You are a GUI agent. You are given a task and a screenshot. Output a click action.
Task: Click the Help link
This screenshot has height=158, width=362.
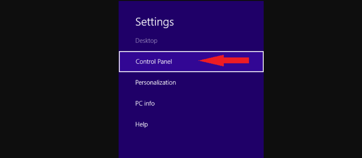tap(141, 124)
